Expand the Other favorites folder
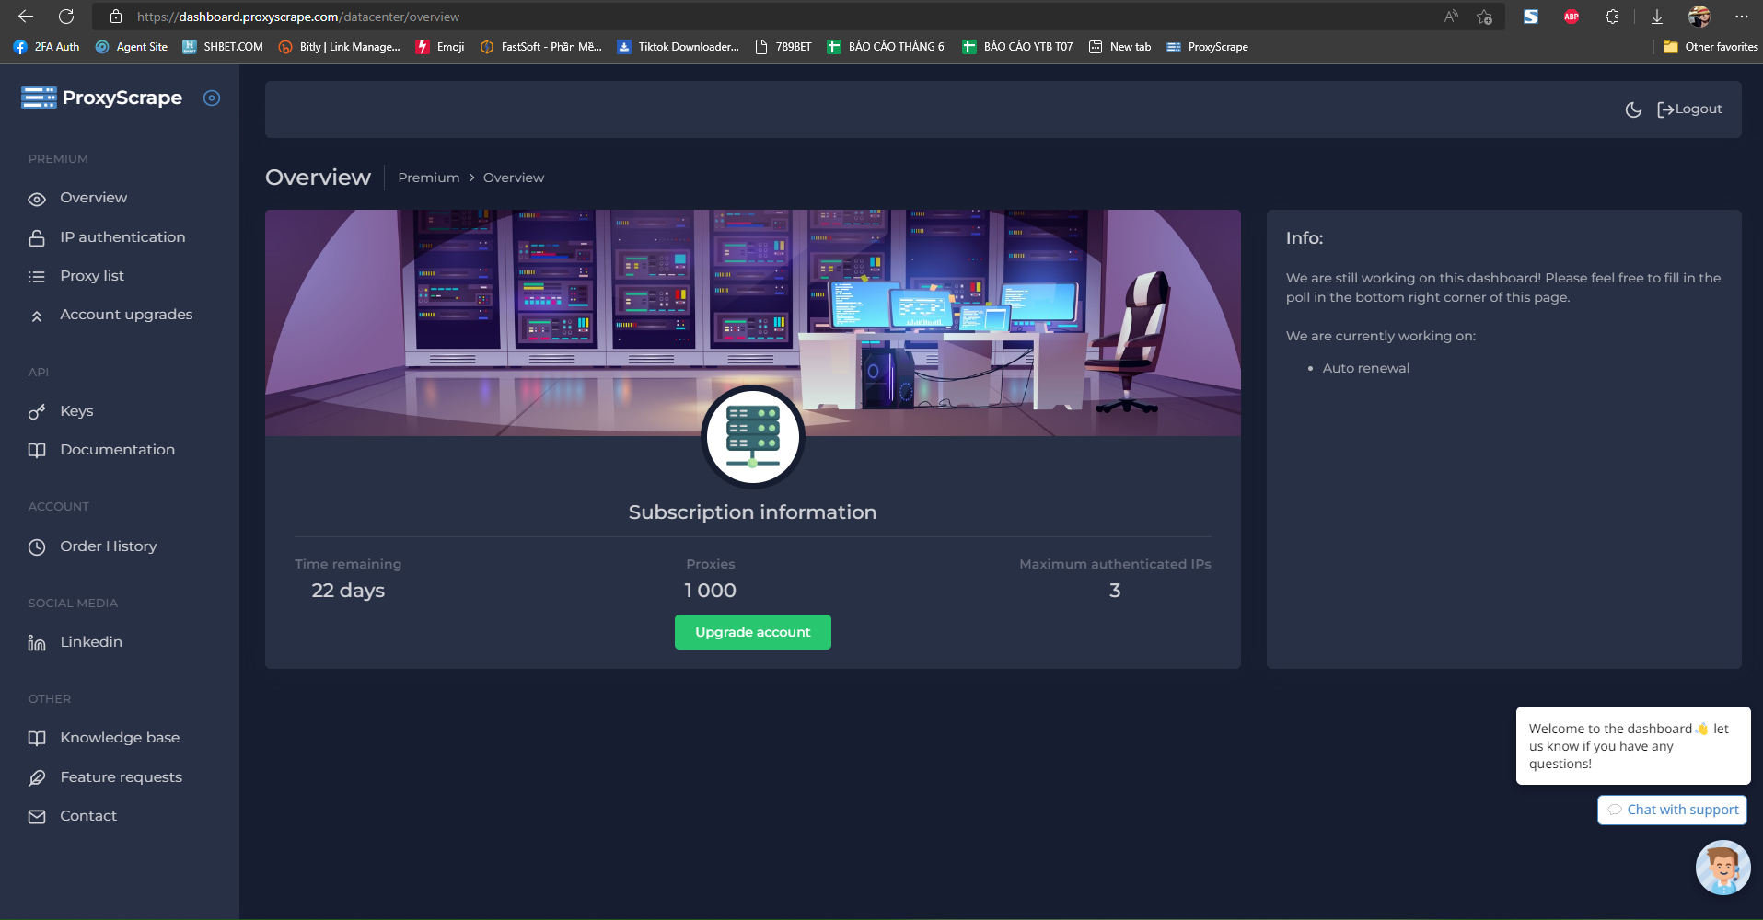Screen dimensions: 1763x920 tap(1711, 47)
